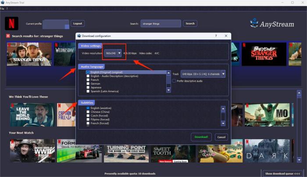This screenshot has height=177, width=307.
Task: Enable the French audio language checkbox
Action: 88,80
